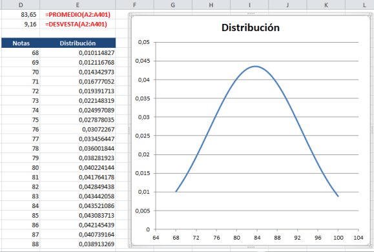This screenshot has height=252, width=374.
Task: Click the 0,005 label on vertical axis
Action: coord(142,211)
